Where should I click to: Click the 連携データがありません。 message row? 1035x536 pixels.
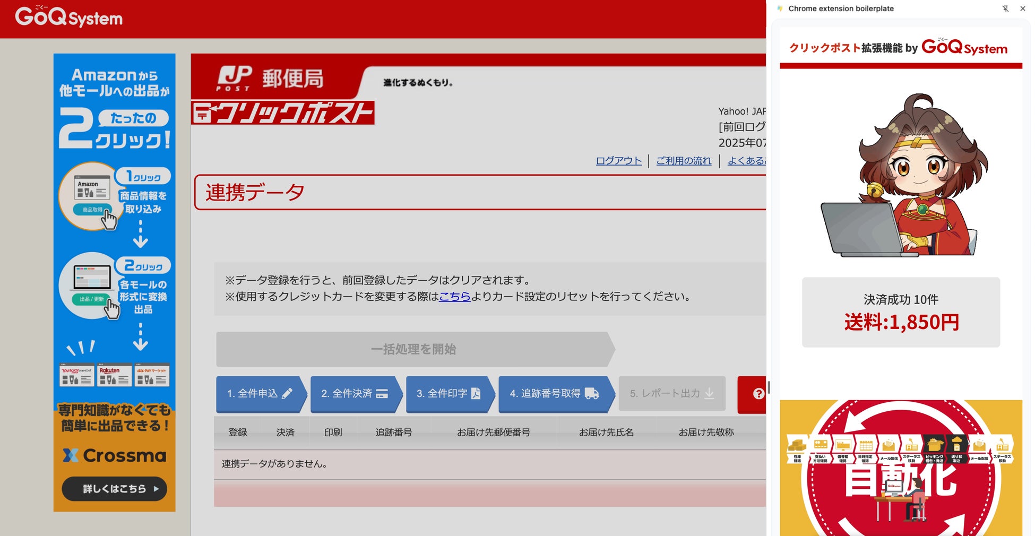[490, 464]
